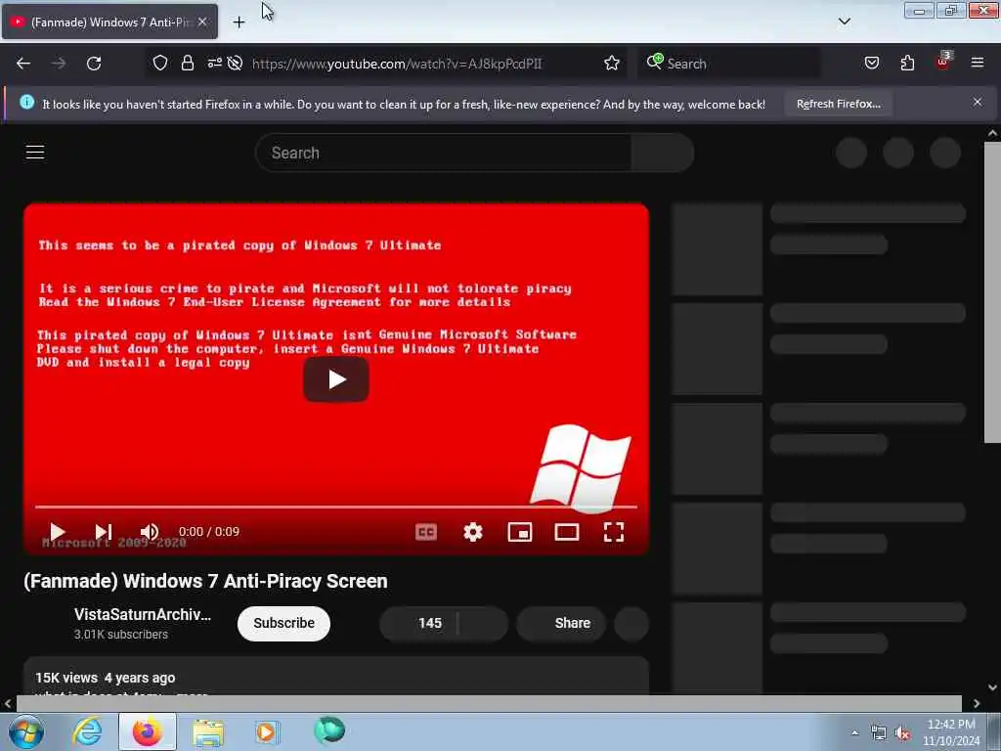The image size is (1001, 751).
Task: Show hidden tray icons arrow
Action: coord(854,732)
